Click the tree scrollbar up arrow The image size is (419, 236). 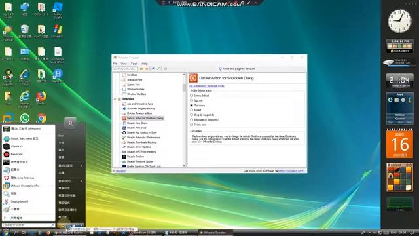[184, 74]
